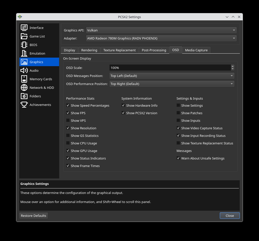Select Interface label in sidebar

click(x=36, y=28)
